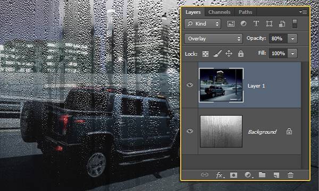This screenshot has height=191, width=319.
Task: Filter for smart objects icon
Action: pyautogui.click(x=282, y=24)
